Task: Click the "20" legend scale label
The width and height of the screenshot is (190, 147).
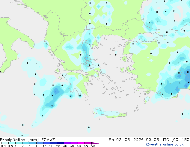Action: coord(51,146)
